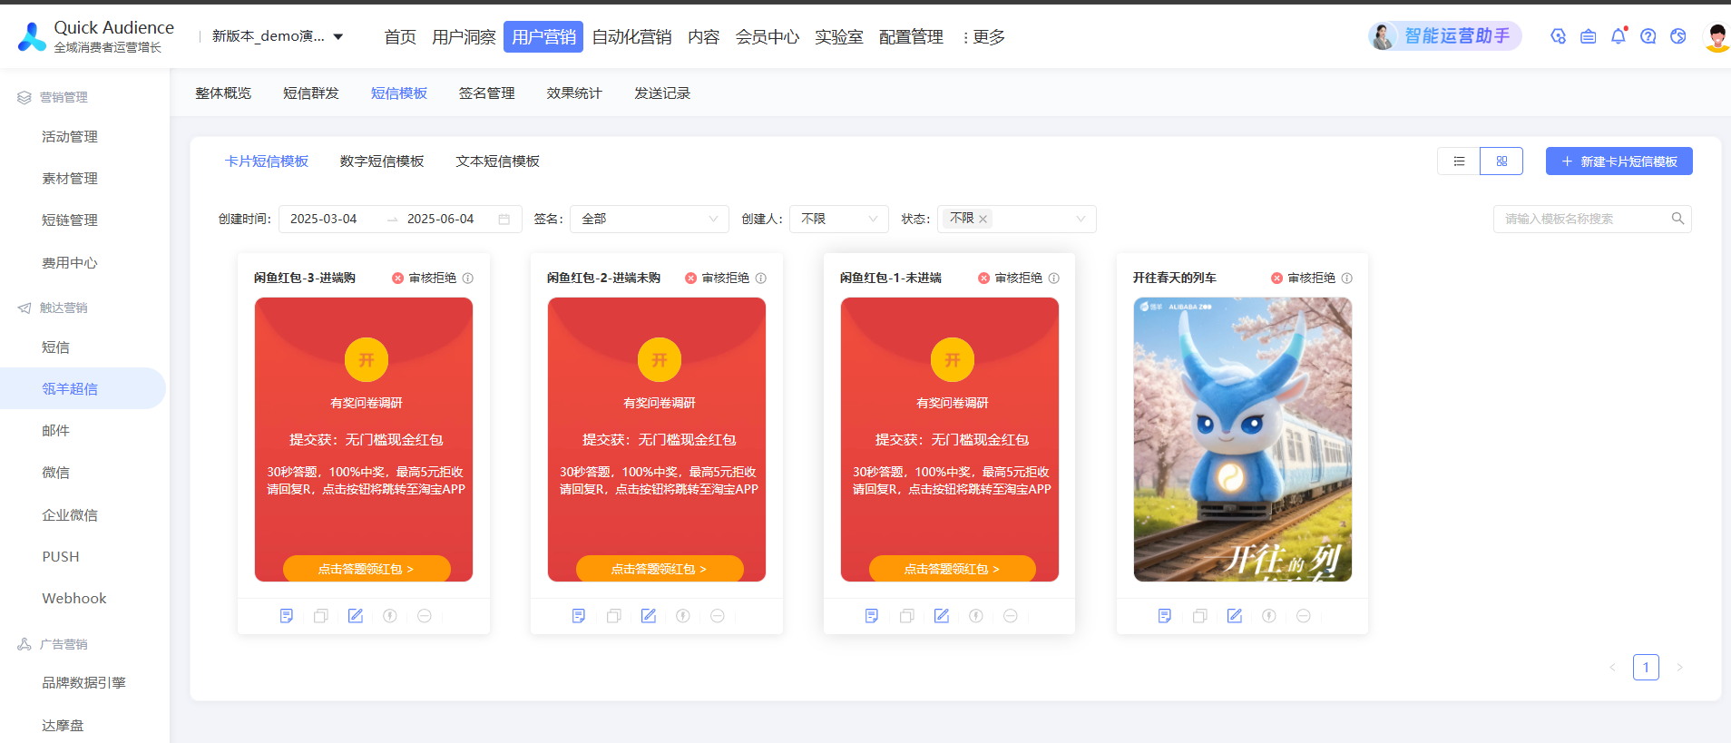Open 品牌数据引擎 in sidebar
Viewport: 1731px width, 743px height.
click(x=83, y=683)
